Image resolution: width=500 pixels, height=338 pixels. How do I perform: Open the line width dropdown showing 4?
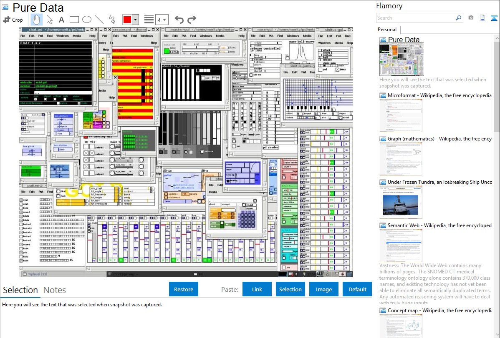coord(162,20)
